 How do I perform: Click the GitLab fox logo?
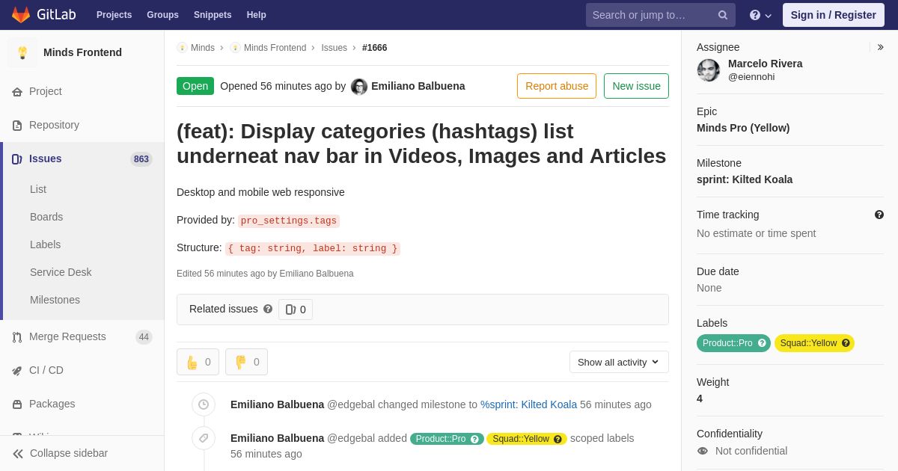(x=21, y=15)
